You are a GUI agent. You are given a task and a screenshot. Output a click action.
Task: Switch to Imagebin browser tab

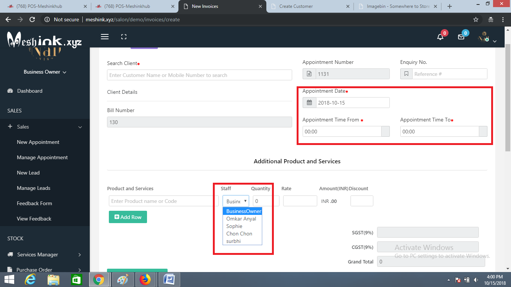click(x=397, y=6)
